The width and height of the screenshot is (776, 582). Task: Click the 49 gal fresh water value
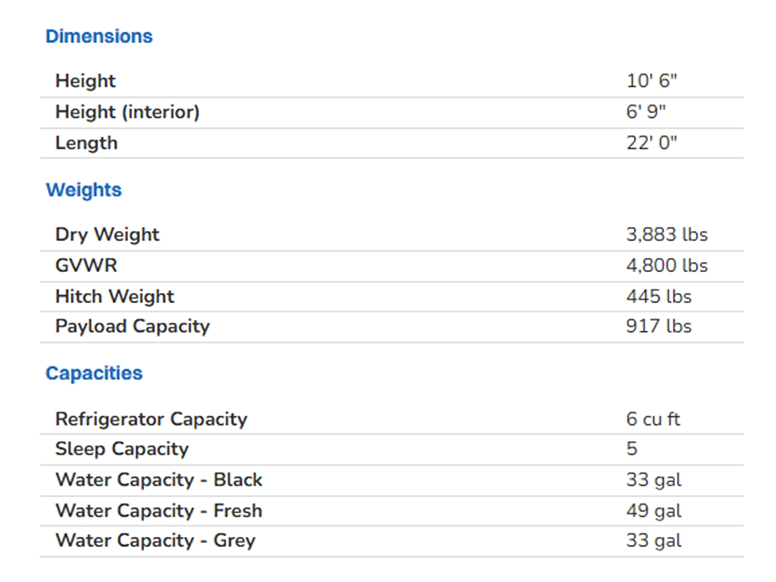pos(653,511)
